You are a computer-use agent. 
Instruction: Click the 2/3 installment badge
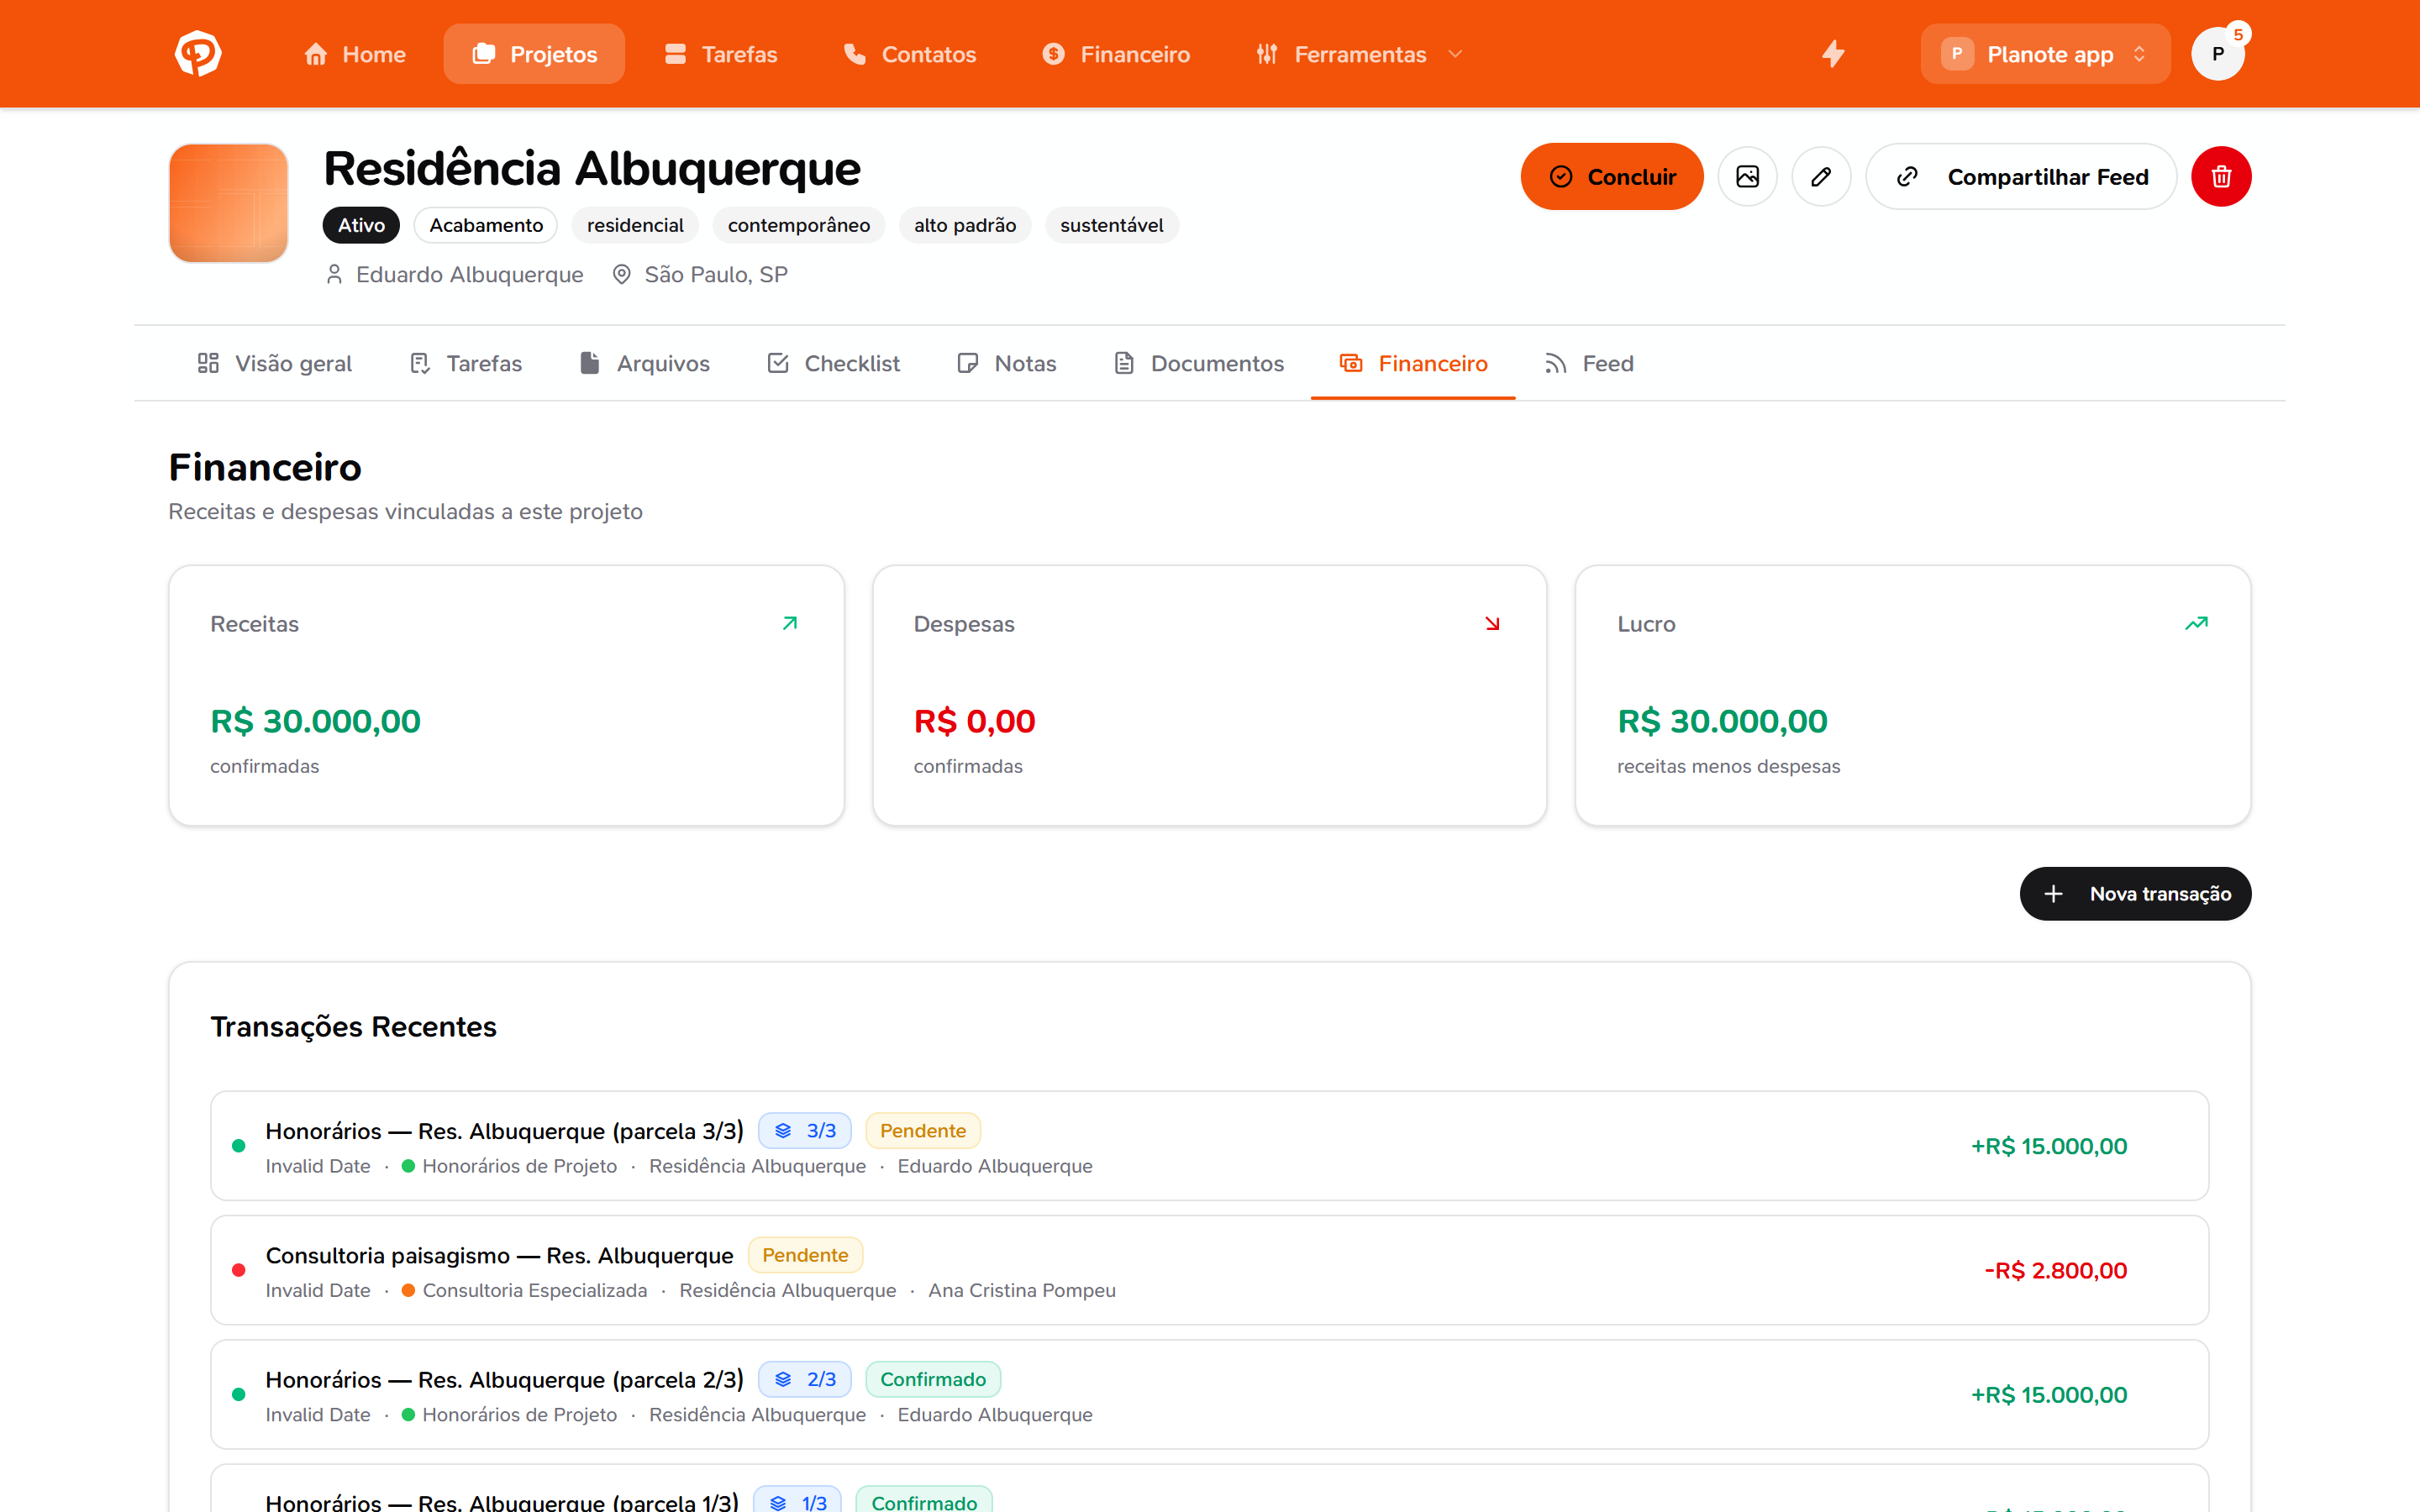[x=805, y=1379]
